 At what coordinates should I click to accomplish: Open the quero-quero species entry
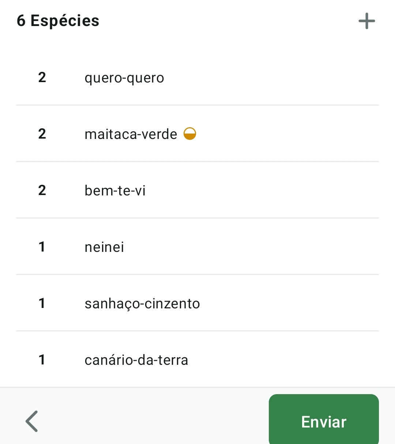click(x=124, y=78)
